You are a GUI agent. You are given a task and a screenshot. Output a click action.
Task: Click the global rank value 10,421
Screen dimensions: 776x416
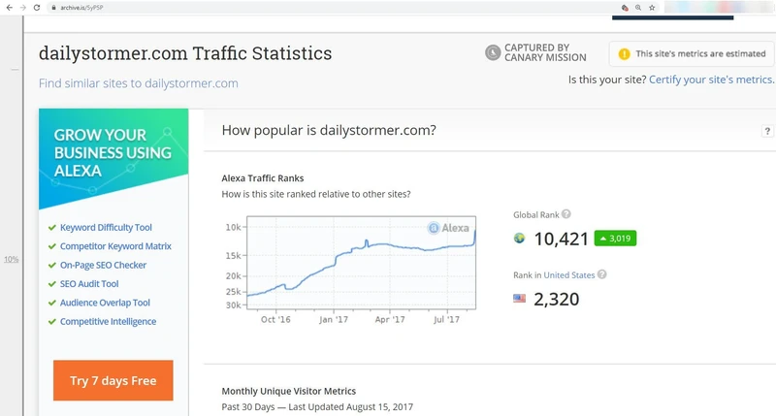[x=562, y=239]
